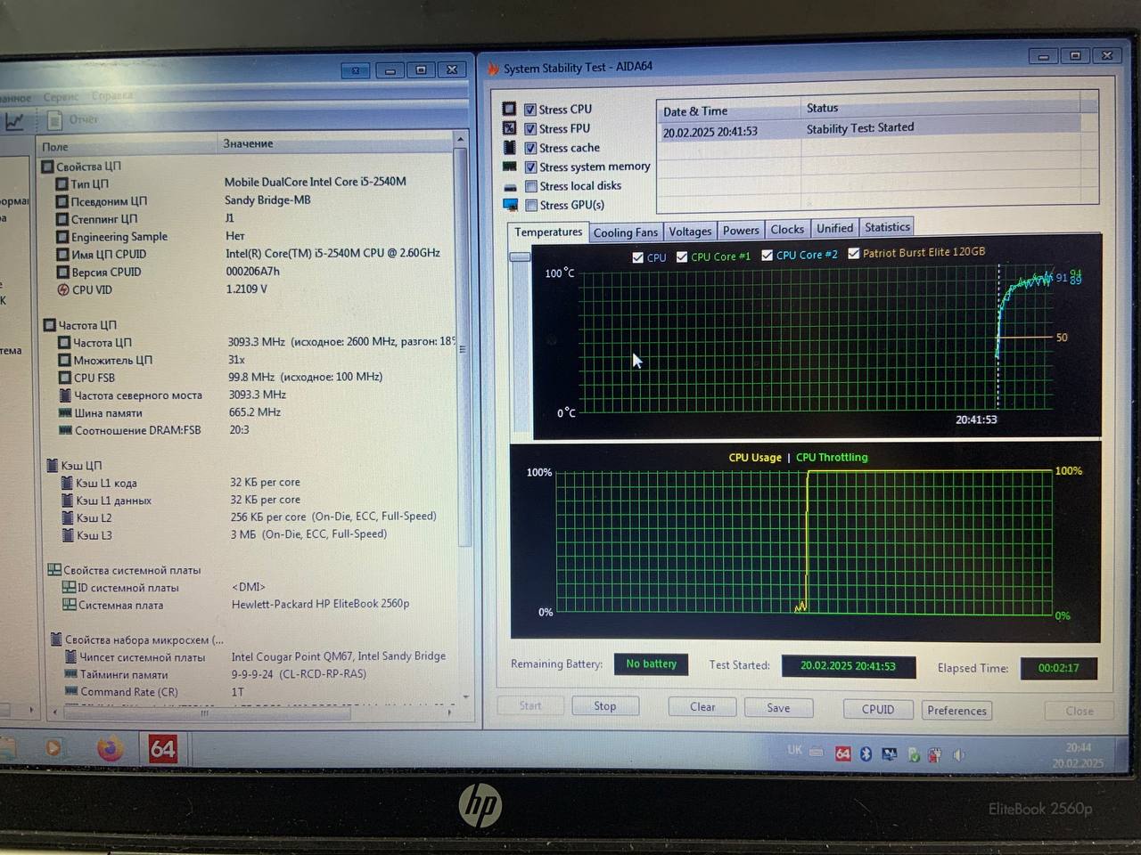Switch to the Voltages tab
This screenshot has height=855, width=1141.
click(690, 232)
